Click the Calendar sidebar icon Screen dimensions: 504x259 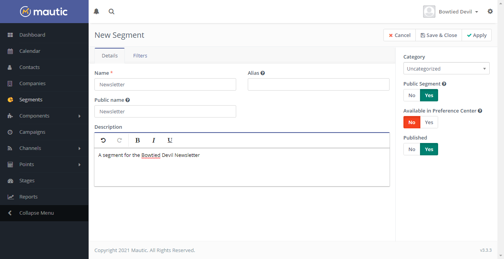pyautogui.click(x=10, y=51)
